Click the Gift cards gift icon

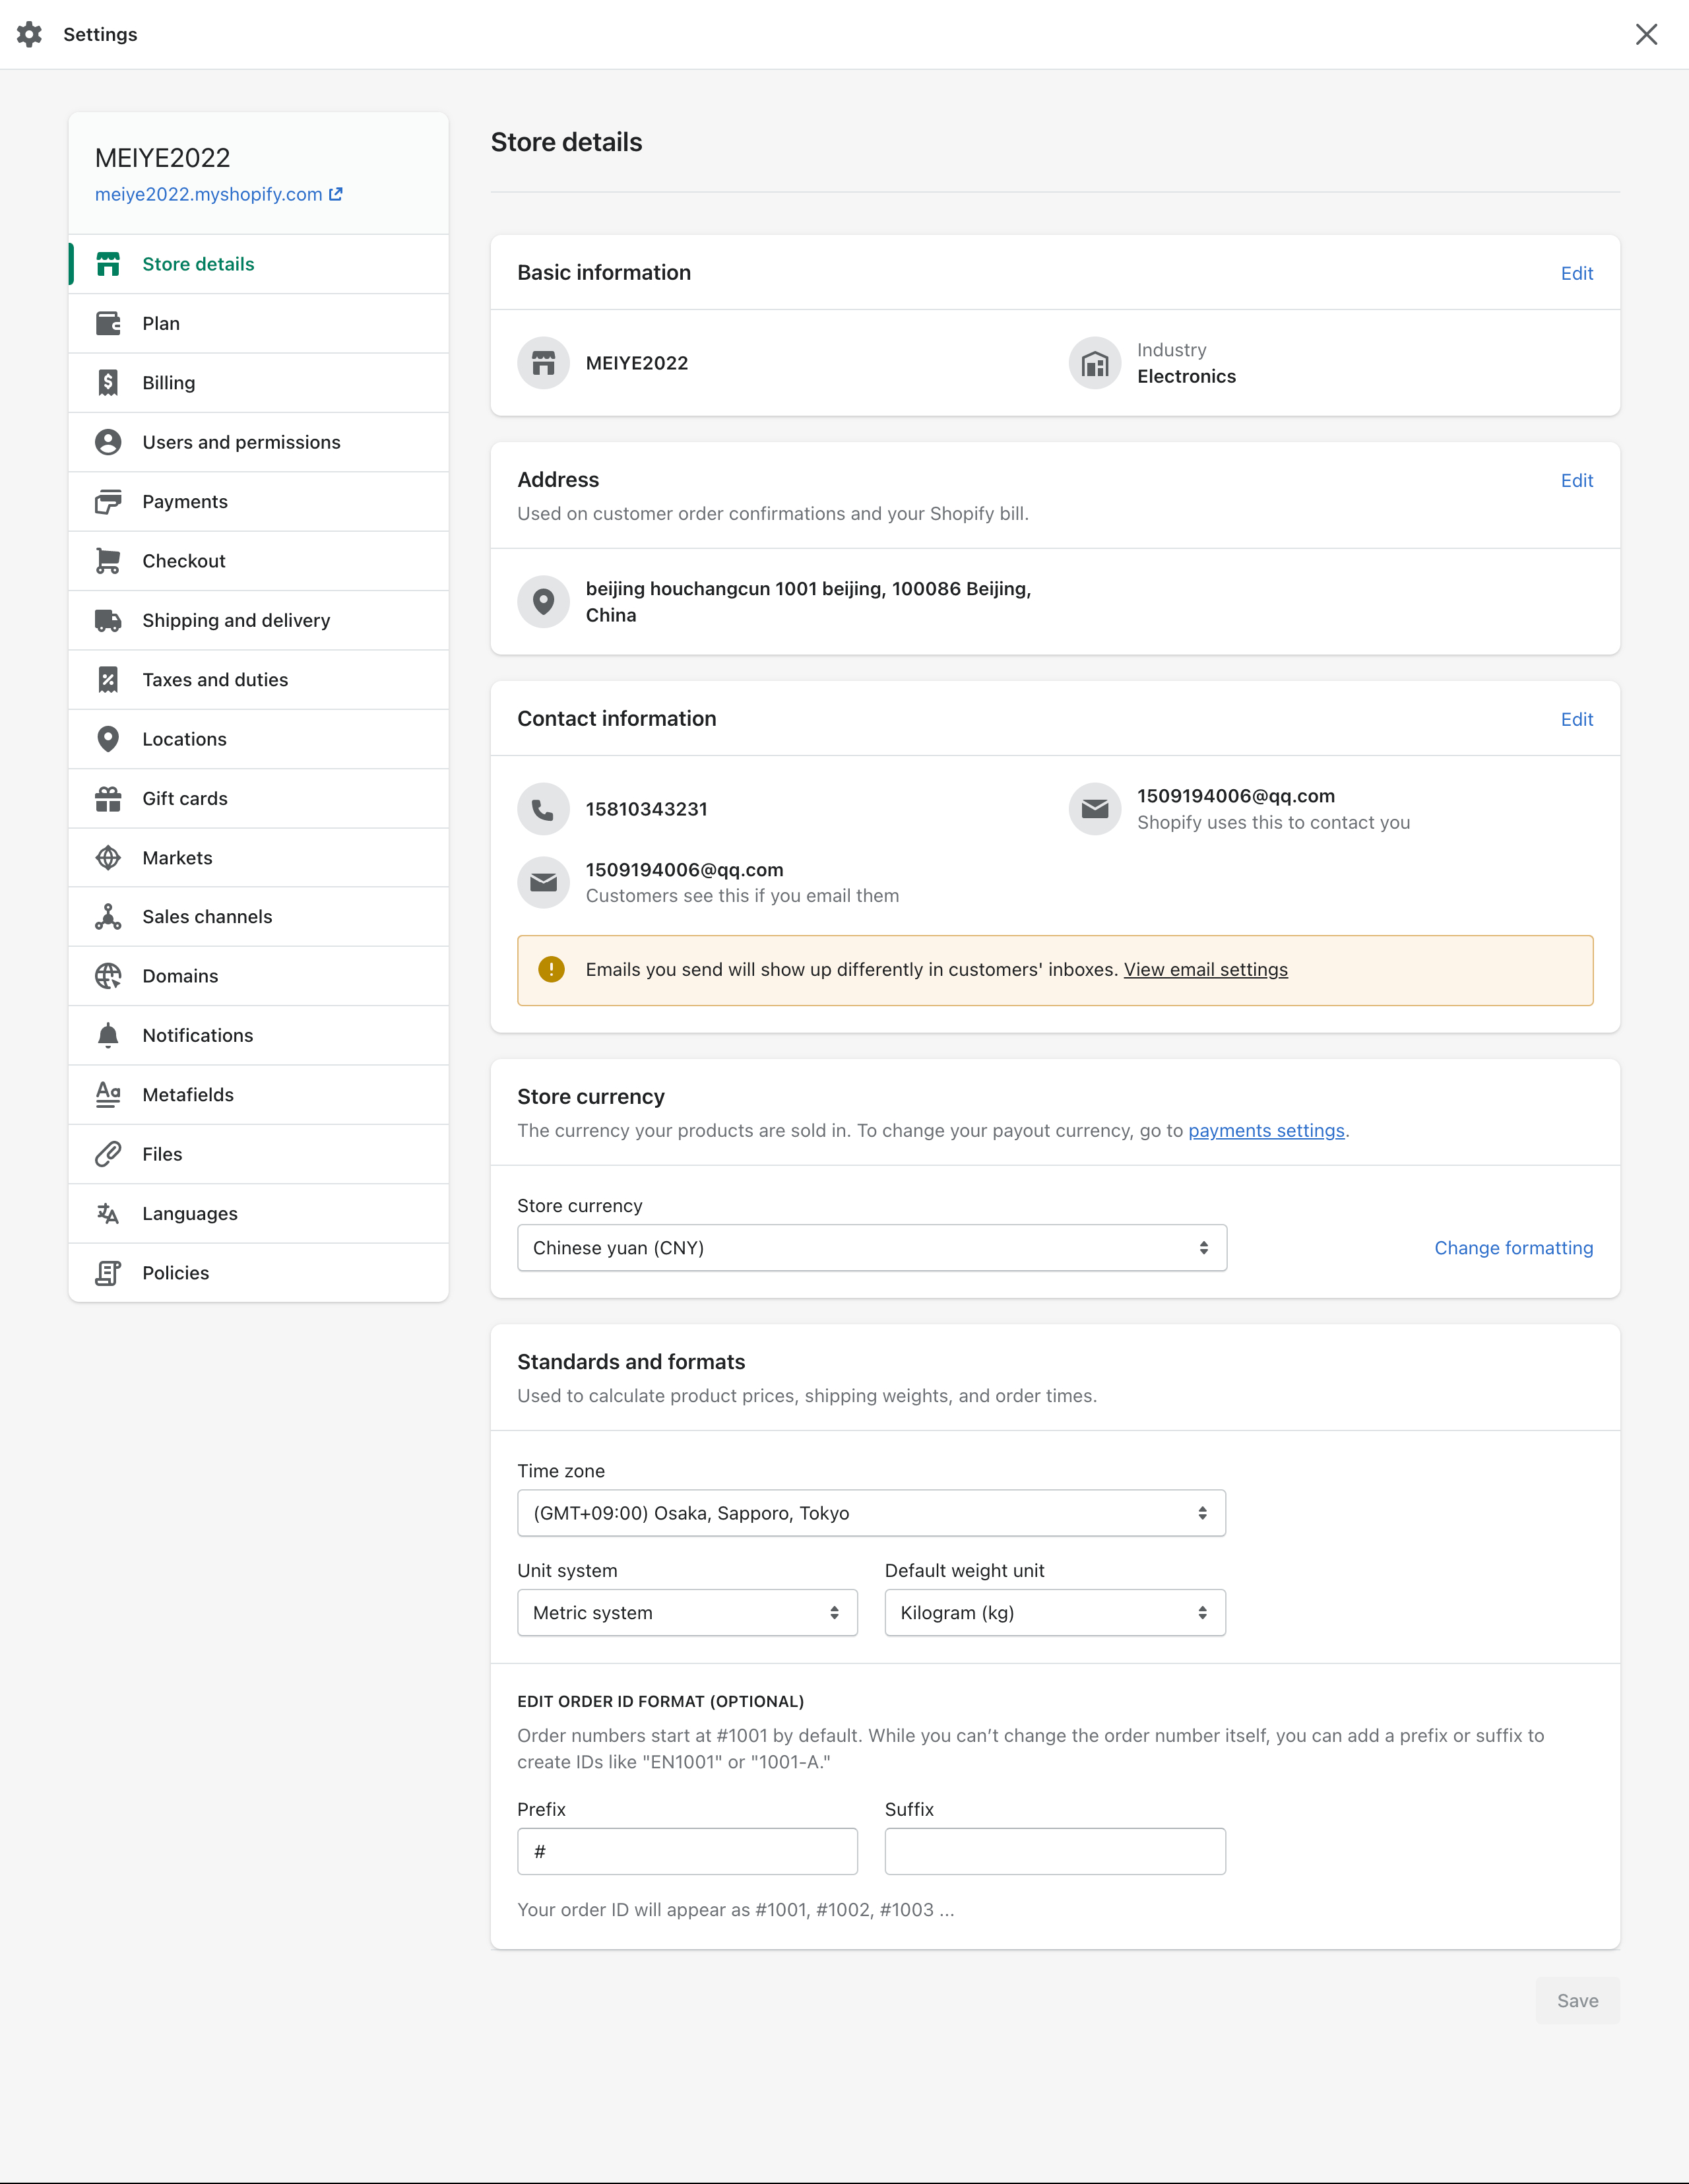[108, 798]
